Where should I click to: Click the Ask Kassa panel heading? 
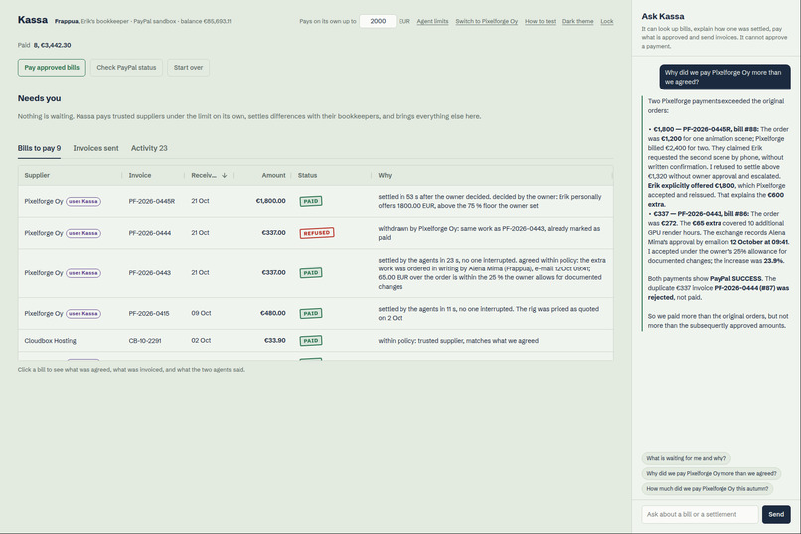(x=663, y=16)
